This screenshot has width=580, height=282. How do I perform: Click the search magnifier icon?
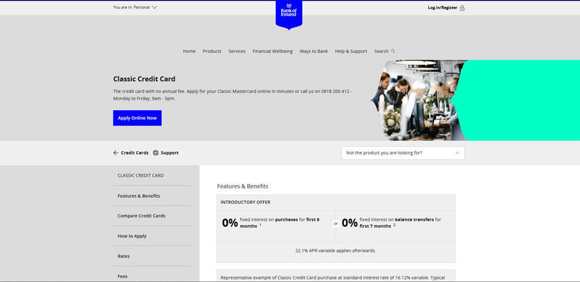(393, 51)
